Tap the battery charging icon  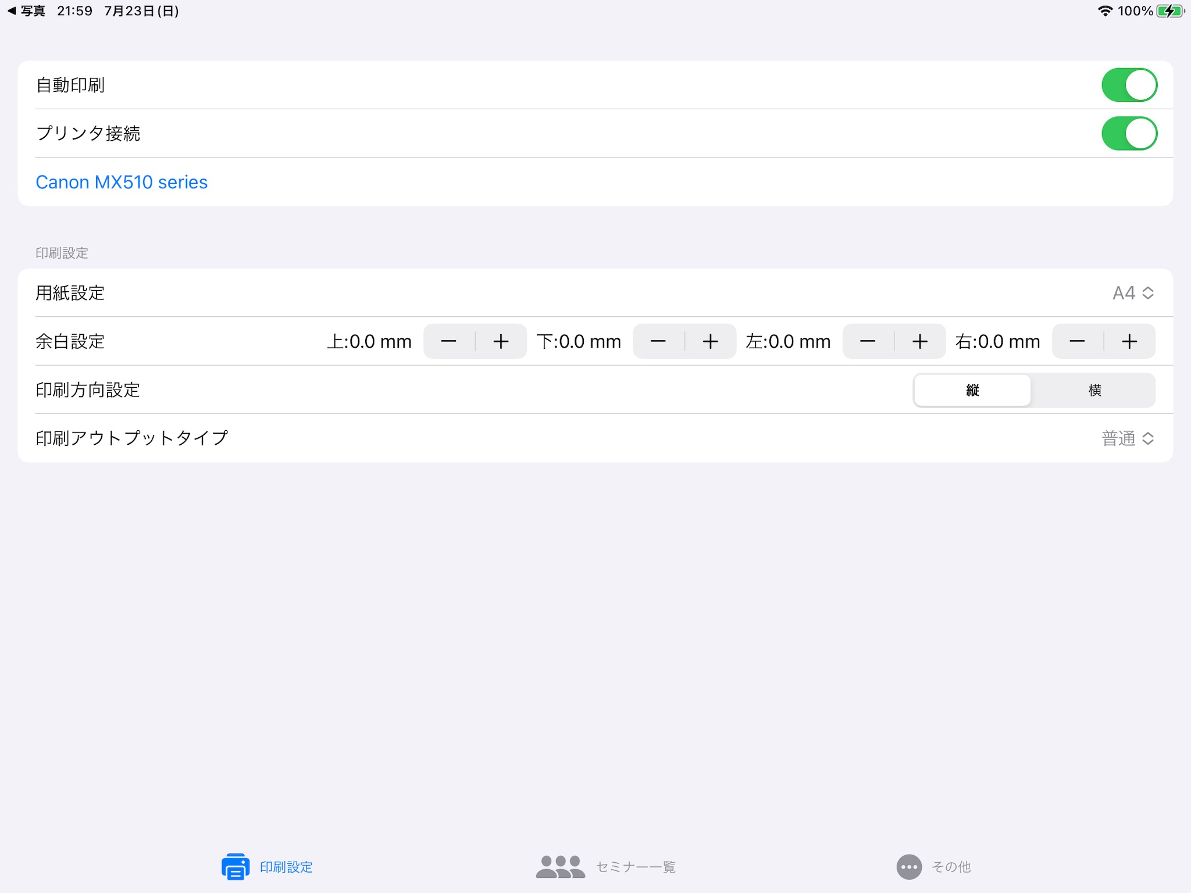coord(1171,11)
